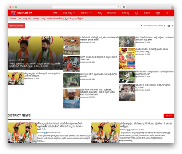Click ಜಿಲ್ಲಾ ಸುದ್ದಿ in the grey secondary bar
Viewport: 182px width, 154px height.
[x=27, y=19]
